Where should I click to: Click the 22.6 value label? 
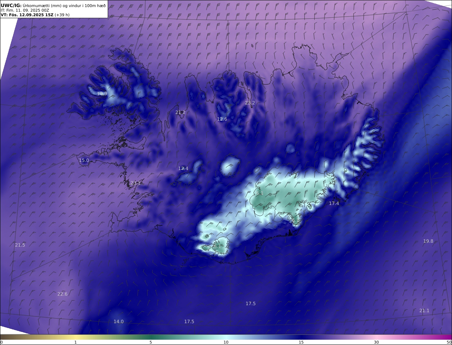click(x=62, y=294)
